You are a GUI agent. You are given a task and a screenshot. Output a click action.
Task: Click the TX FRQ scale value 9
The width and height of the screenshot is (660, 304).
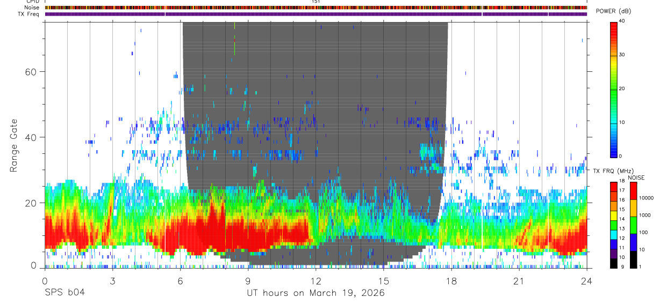[622, 266]
